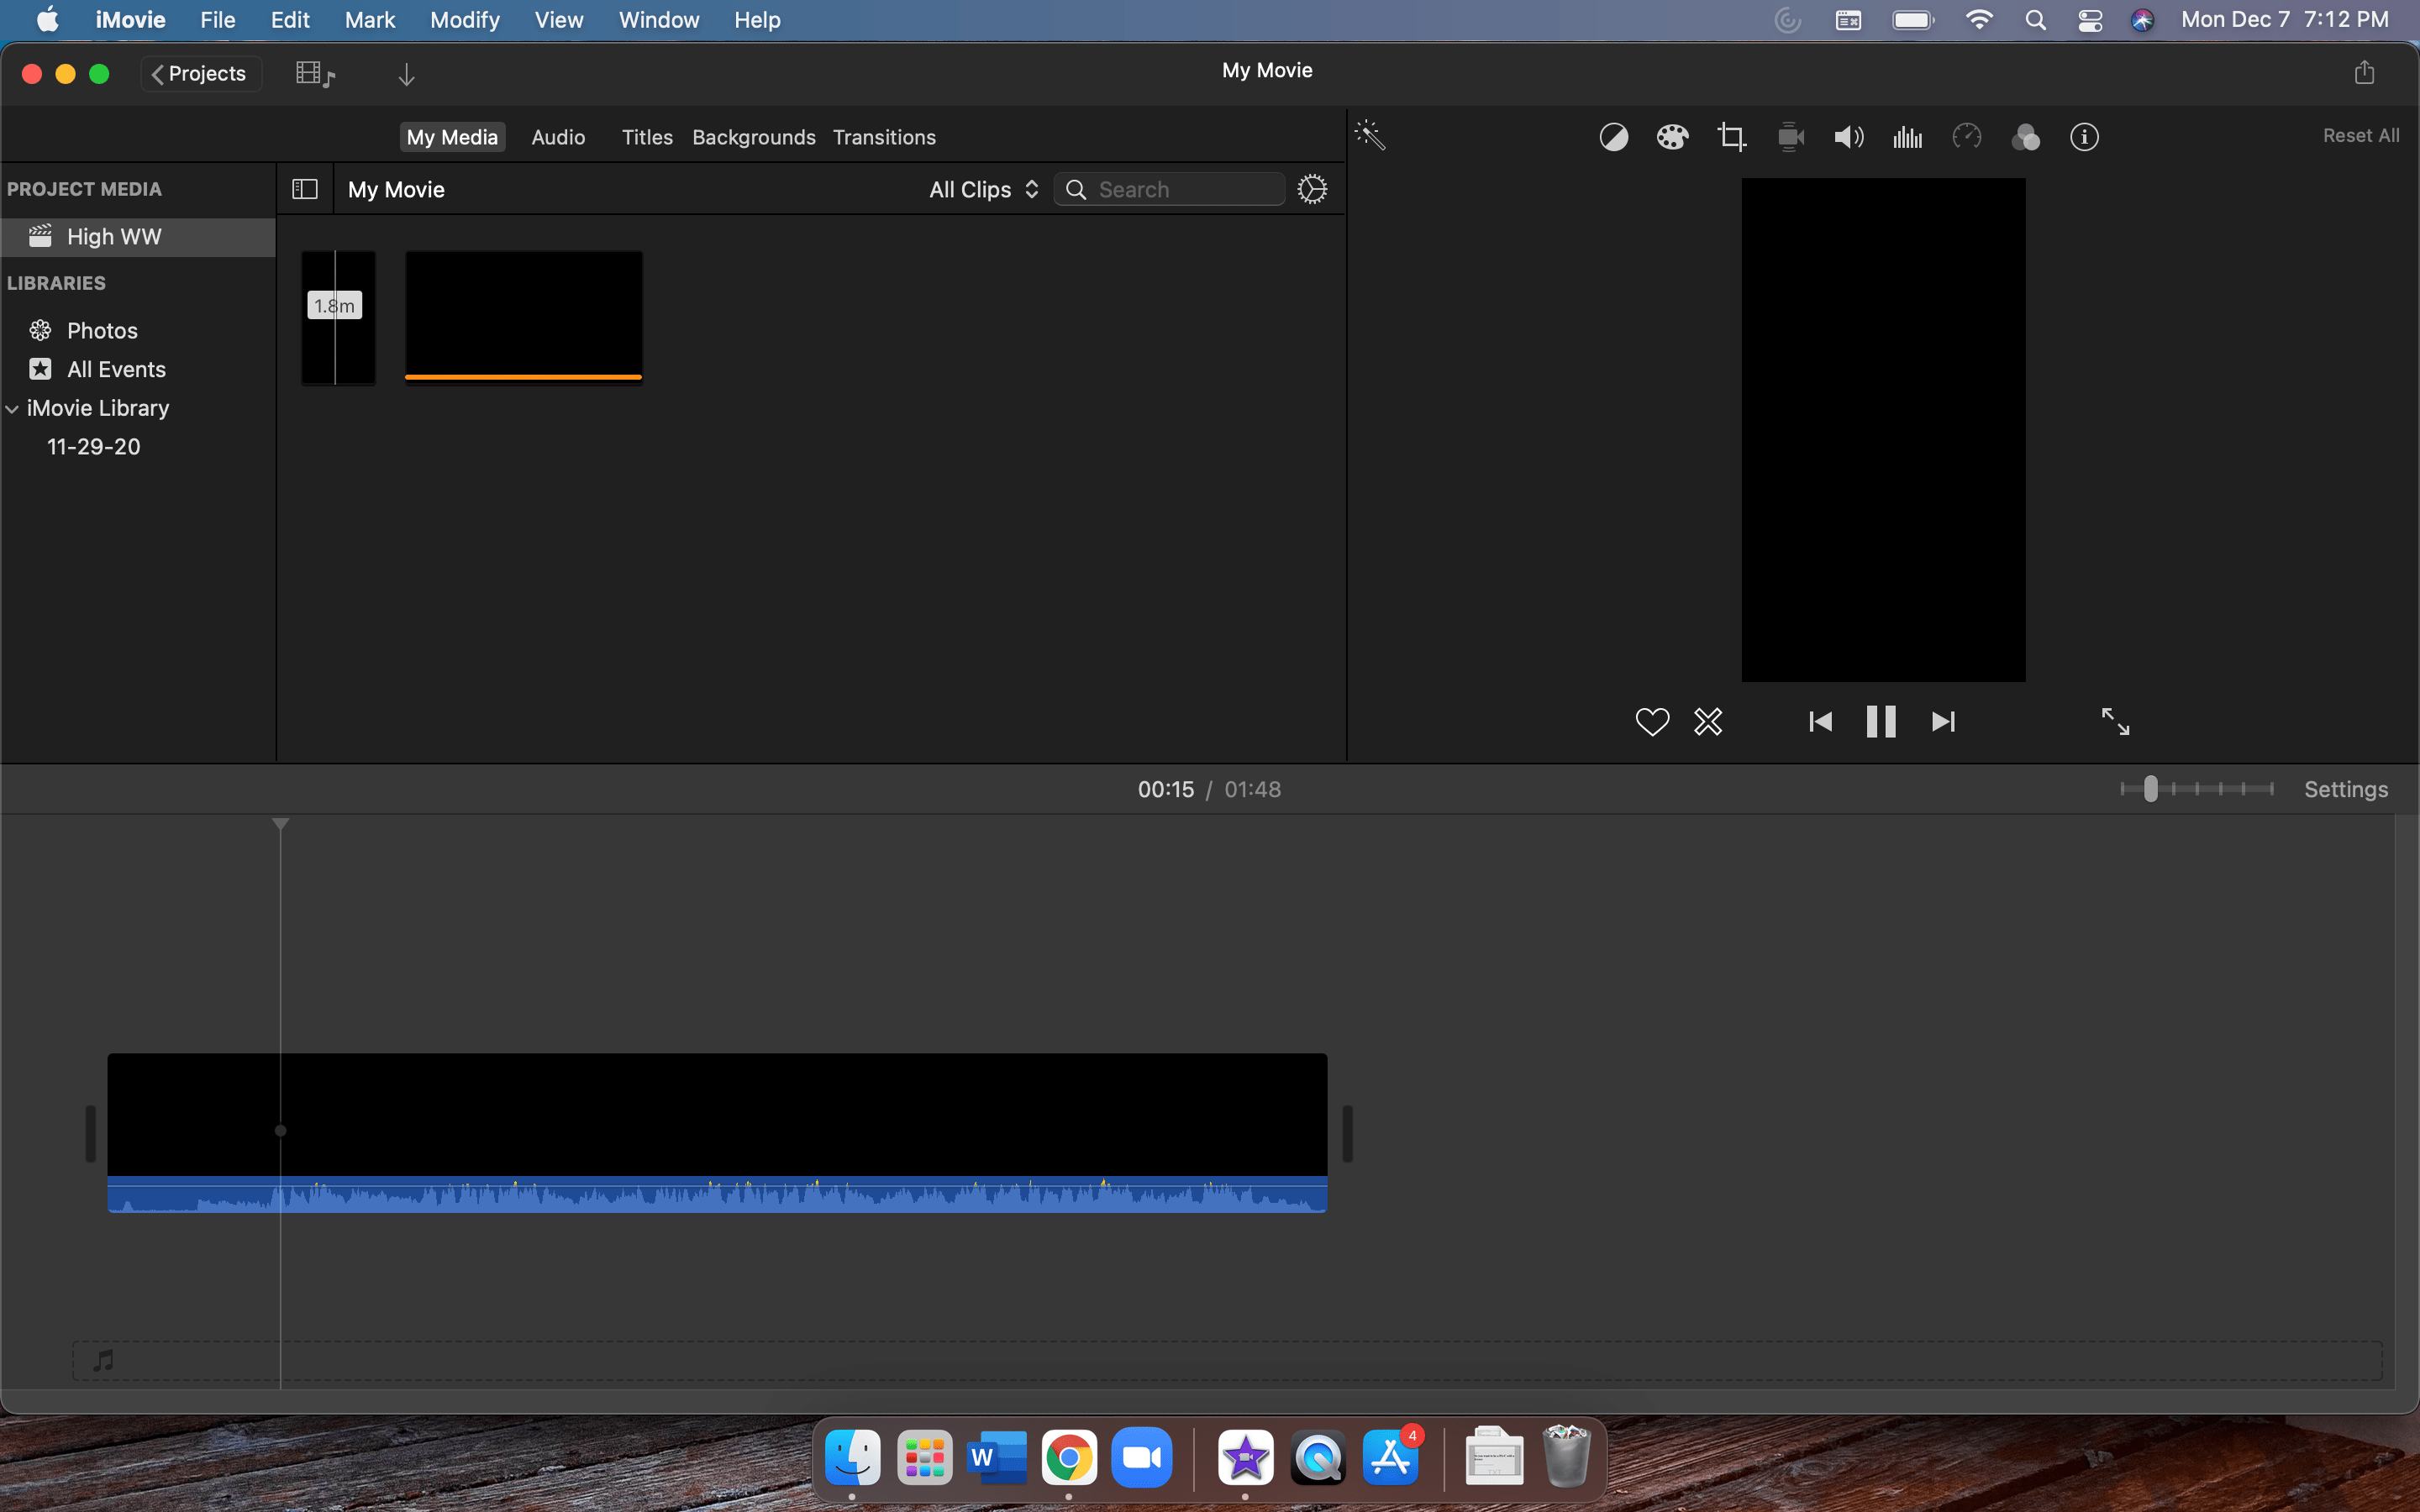The width and height of the screenshot is (2420, 1512).
Task: Switch to the Transitions tab
Action: [x=884, y=137]
